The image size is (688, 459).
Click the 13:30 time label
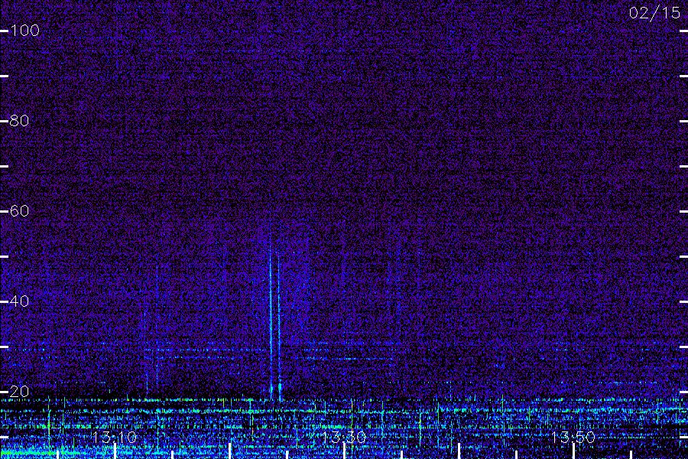[x=343, y=437]
